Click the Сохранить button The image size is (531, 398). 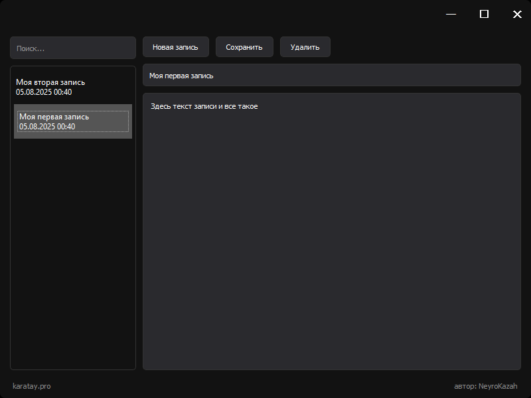[x=244, y=47]
